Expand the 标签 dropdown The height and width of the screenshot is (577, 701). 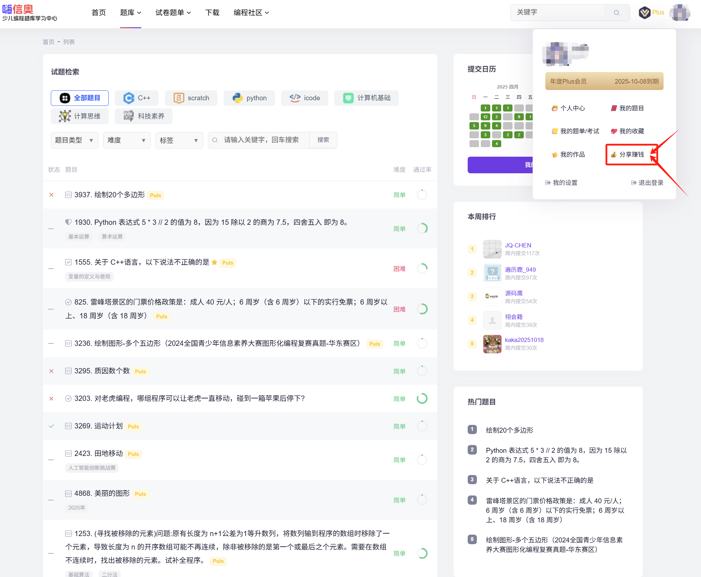click(x=179, y=140)
